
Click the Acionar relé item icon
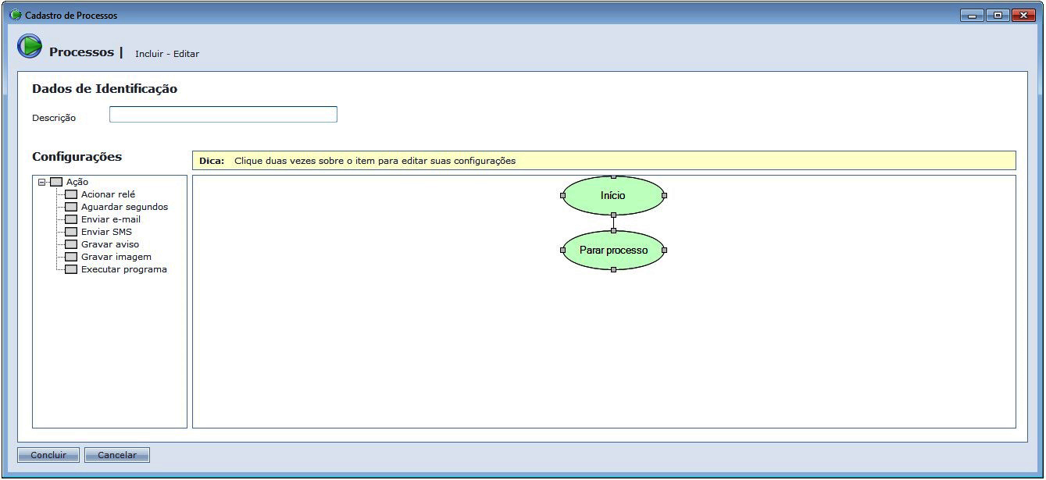71,194
